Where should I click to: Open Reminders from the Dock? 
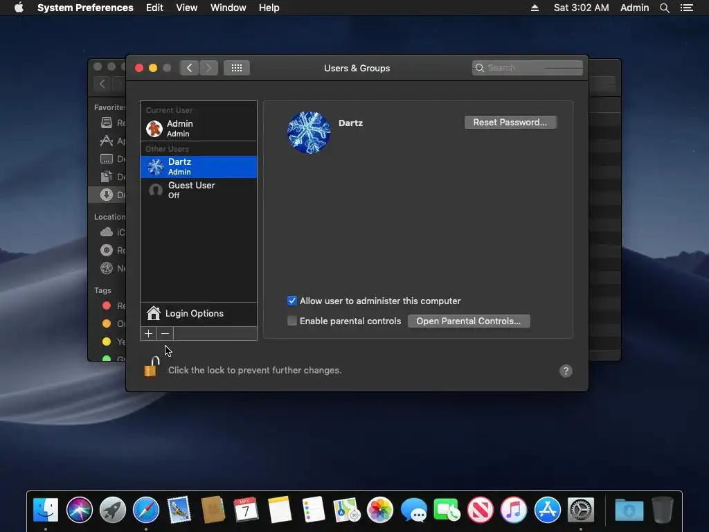click(313, 509)
